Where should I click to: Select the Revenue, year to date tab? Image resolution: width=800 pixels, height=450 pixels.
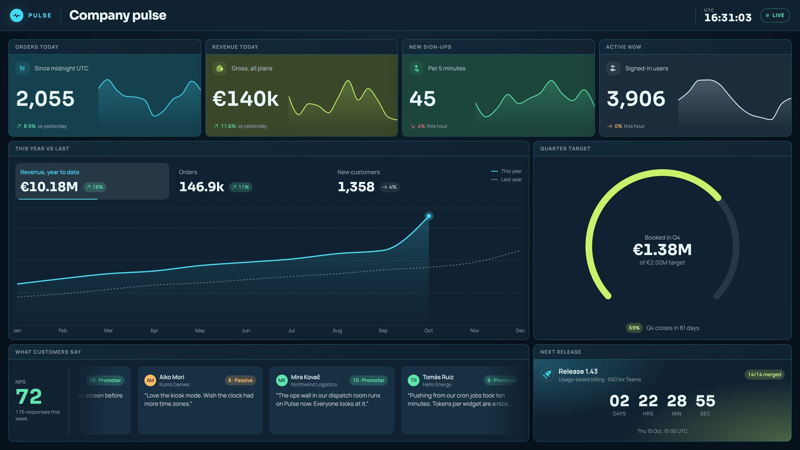[x=92, y=181]
